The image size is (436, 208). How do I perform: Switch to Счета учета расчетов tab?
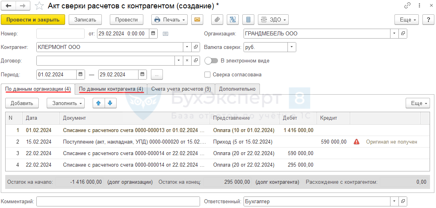(181, 89)
